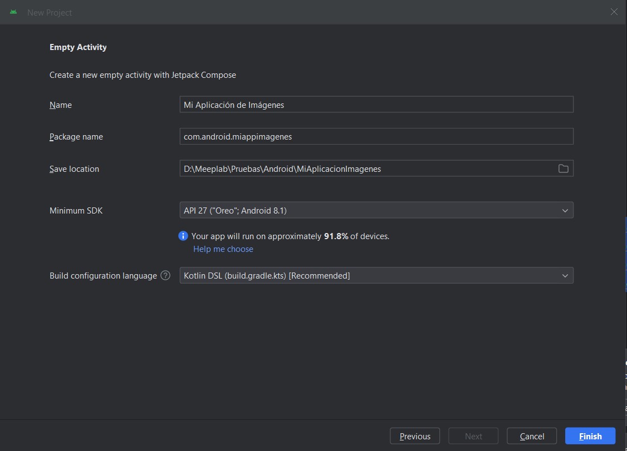Click the Name field label
The height and width of the screenshot is (451, 627).
point(61,105)
